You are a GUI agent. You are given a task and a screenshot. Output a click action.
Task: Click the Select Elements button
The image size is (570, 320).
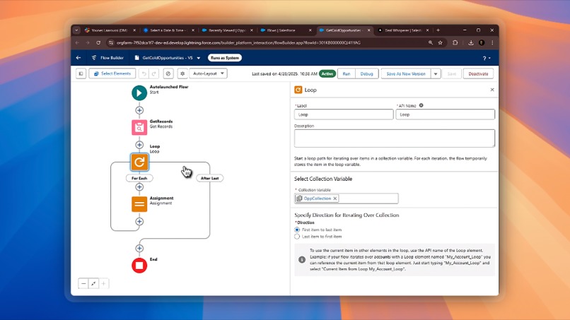click(x=112, y=73)
